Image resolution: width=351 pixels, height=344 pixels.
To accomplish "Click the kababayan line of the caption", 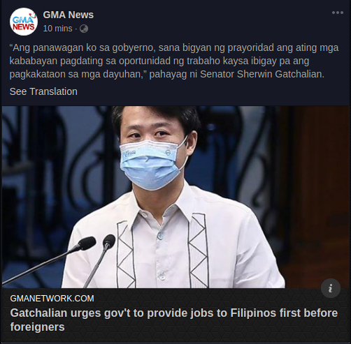I will coord(159,61).
